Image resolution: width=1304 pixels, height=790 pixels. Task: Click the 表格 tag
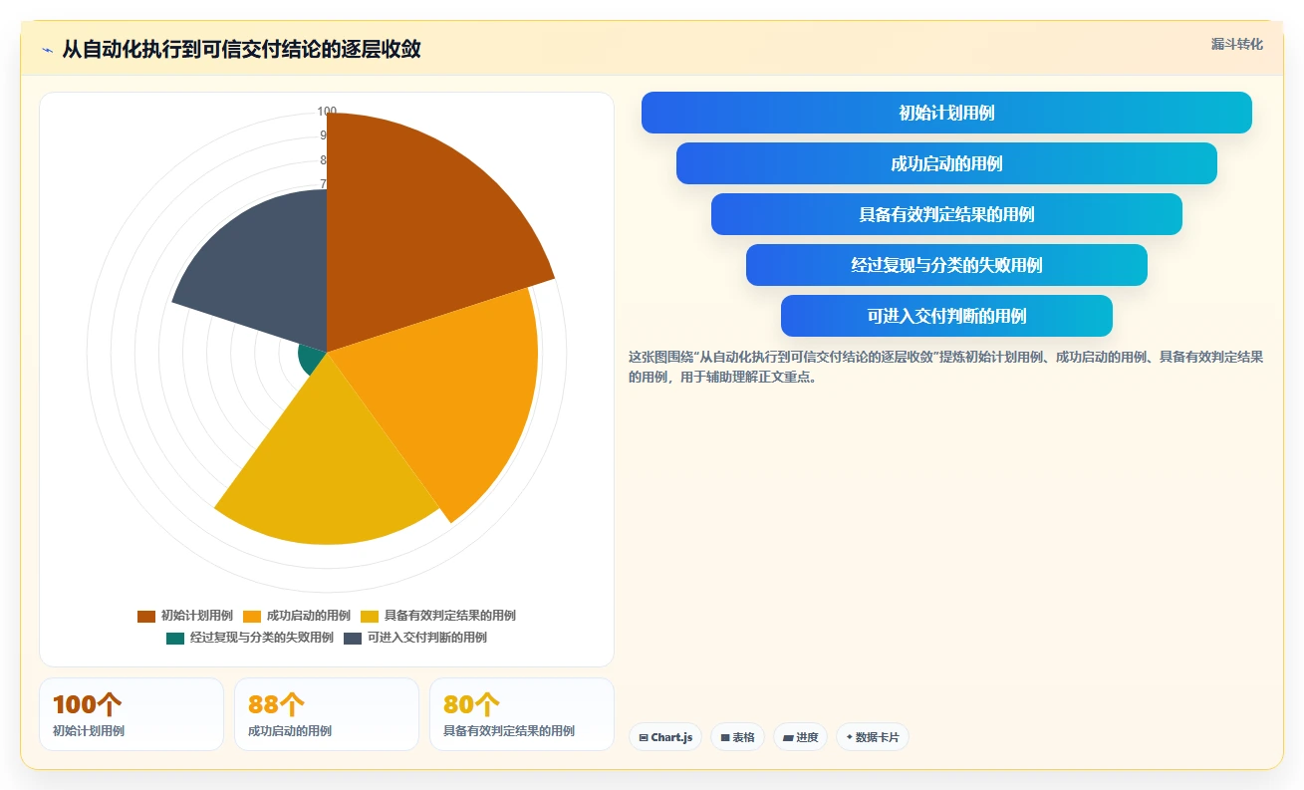(x=737, y=737)
